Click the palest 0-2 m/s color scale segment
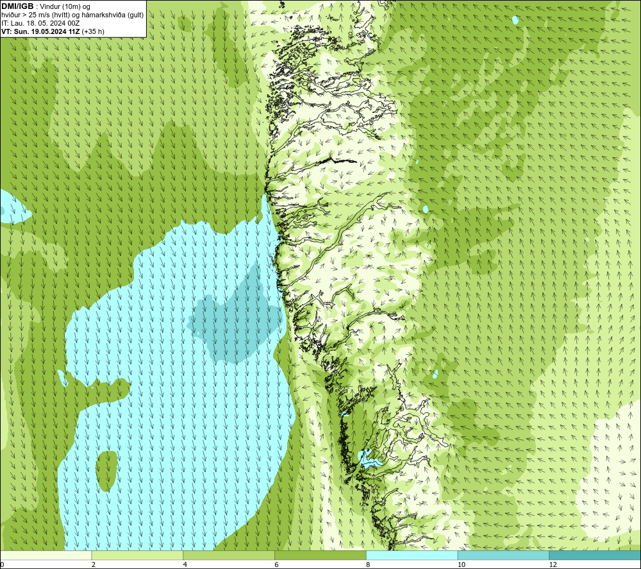 (46, 555)
